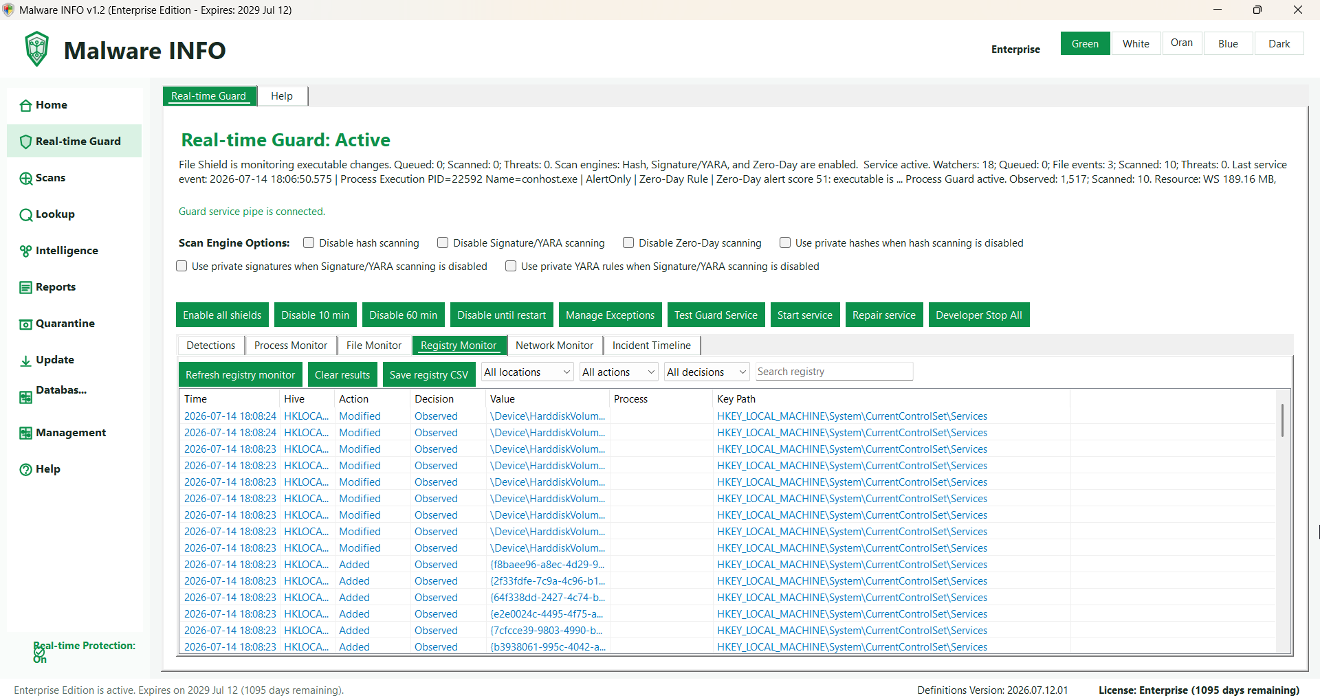Click the Real-time Guard shield icon
The width and height of the screenshot is (1320, 700).
[x=25, y=142]
